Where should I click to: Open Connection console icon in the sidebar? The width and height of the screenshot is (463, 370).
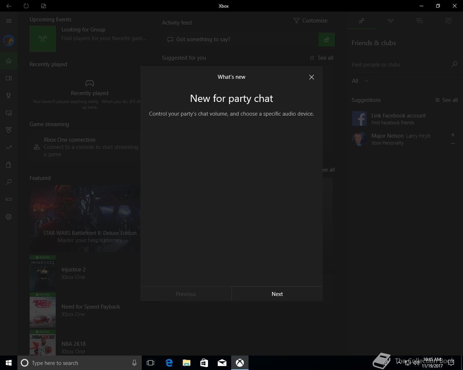click(9, 199)
